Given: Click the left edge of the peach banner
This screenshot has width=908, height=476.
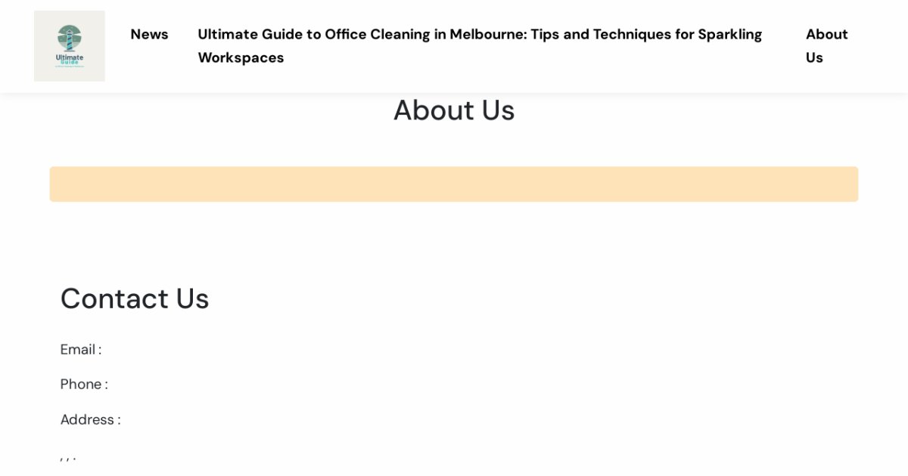Looking at the screenshot, I should [x=54, y=184].
